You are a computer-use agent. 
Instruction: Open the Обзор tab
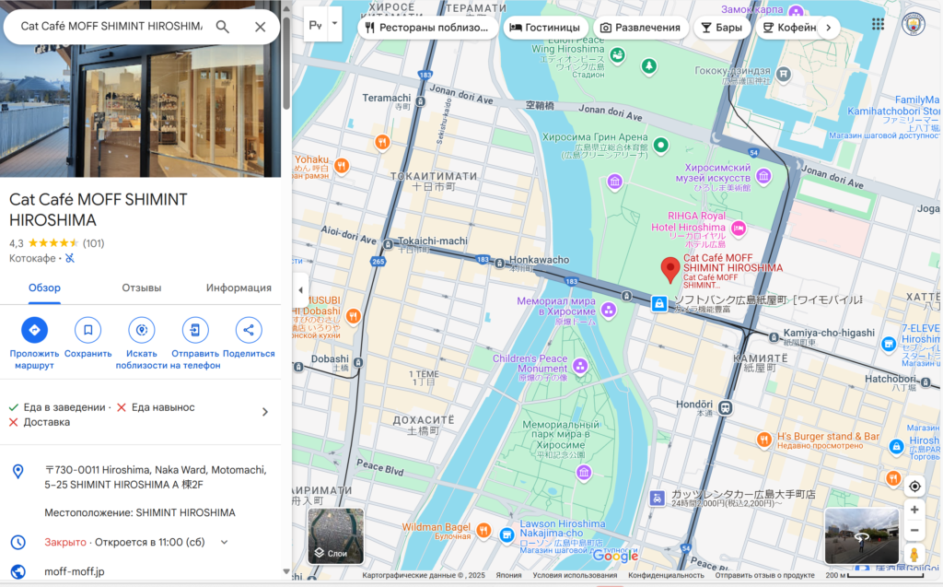[x=44, y=288]
